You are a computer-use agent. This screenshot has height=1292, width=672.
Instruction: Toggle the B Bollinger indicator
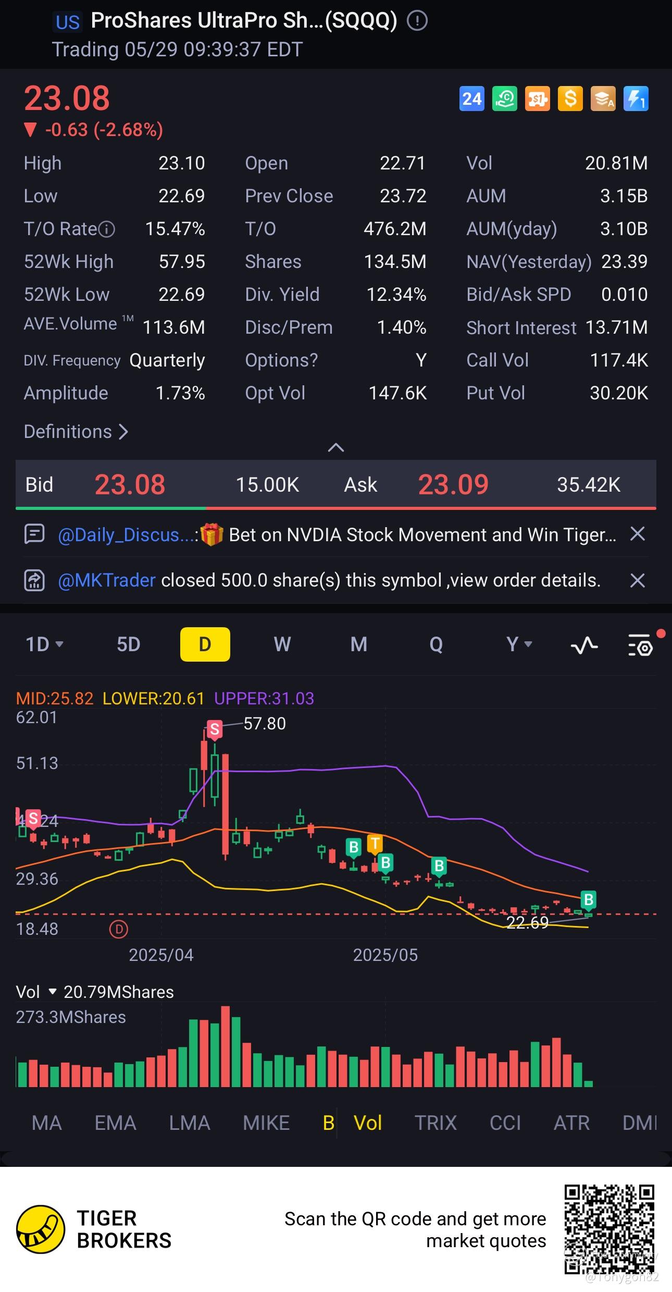coord(329,1123)
